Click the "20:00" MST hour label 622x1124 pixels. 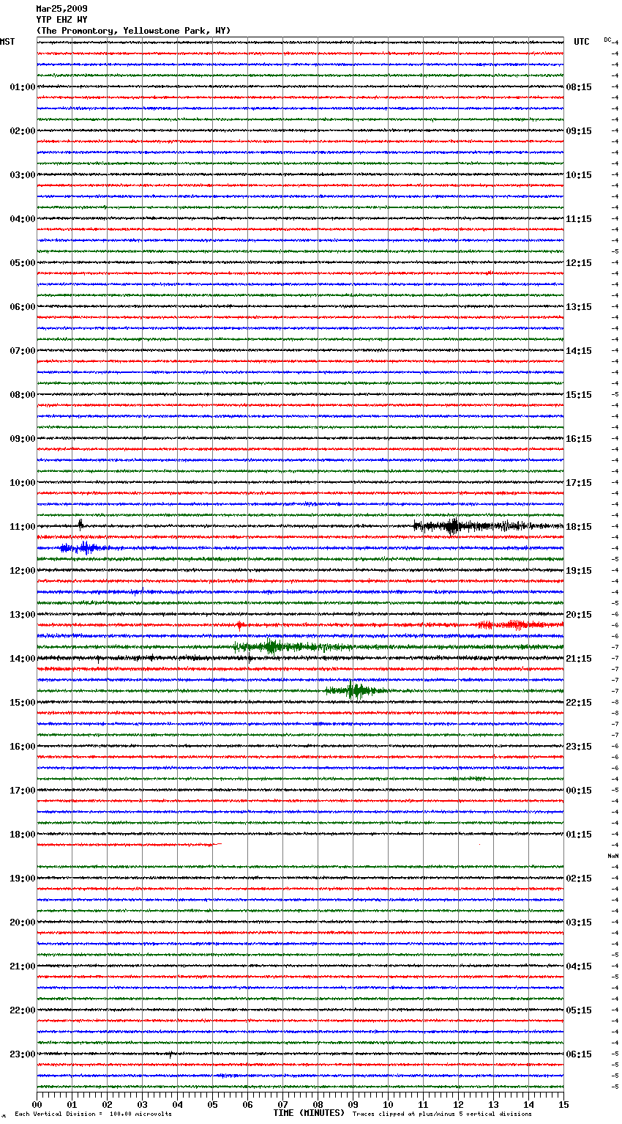point(23,923)
